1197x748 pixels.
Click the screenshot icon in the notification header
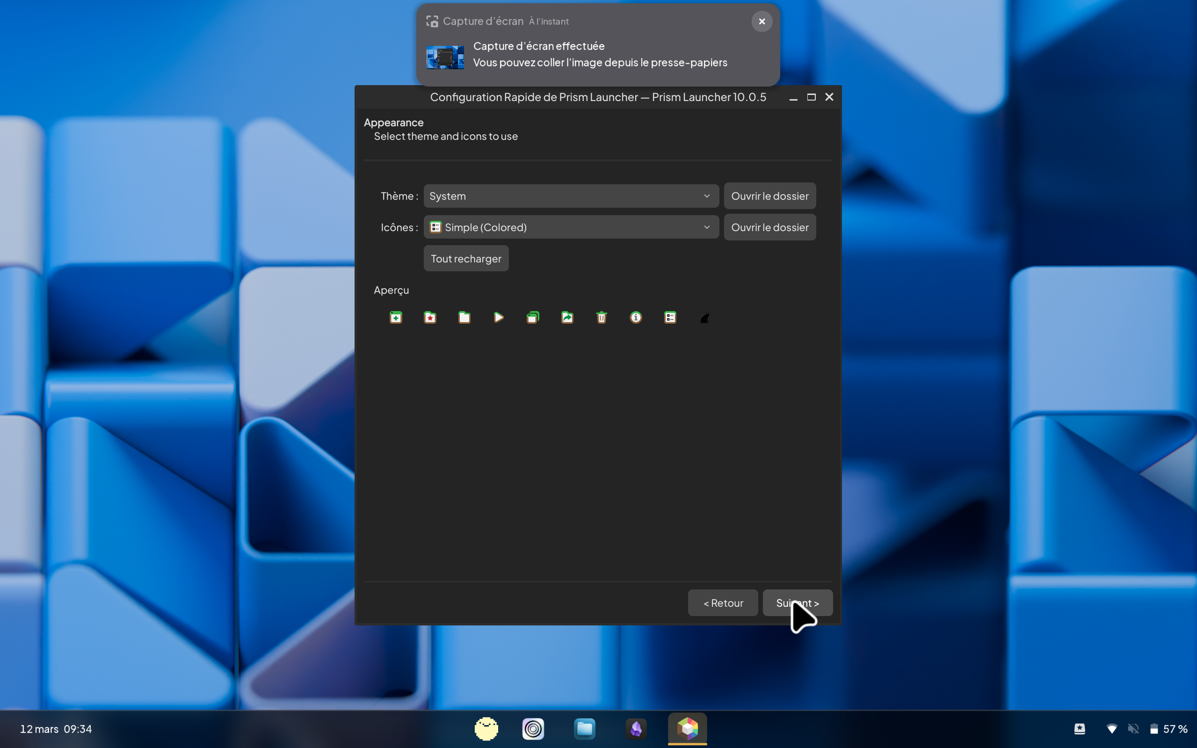click(432, 21)
